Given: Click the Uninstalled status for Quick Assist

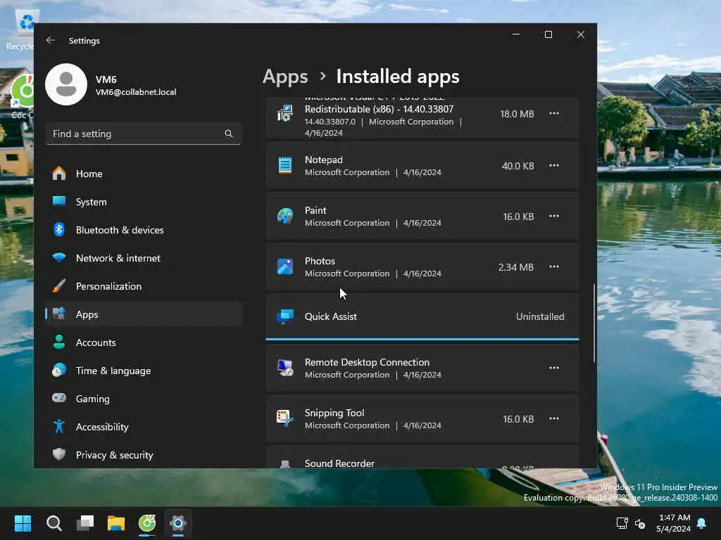Looking at the screenshot, I should (x=540, y=316).
